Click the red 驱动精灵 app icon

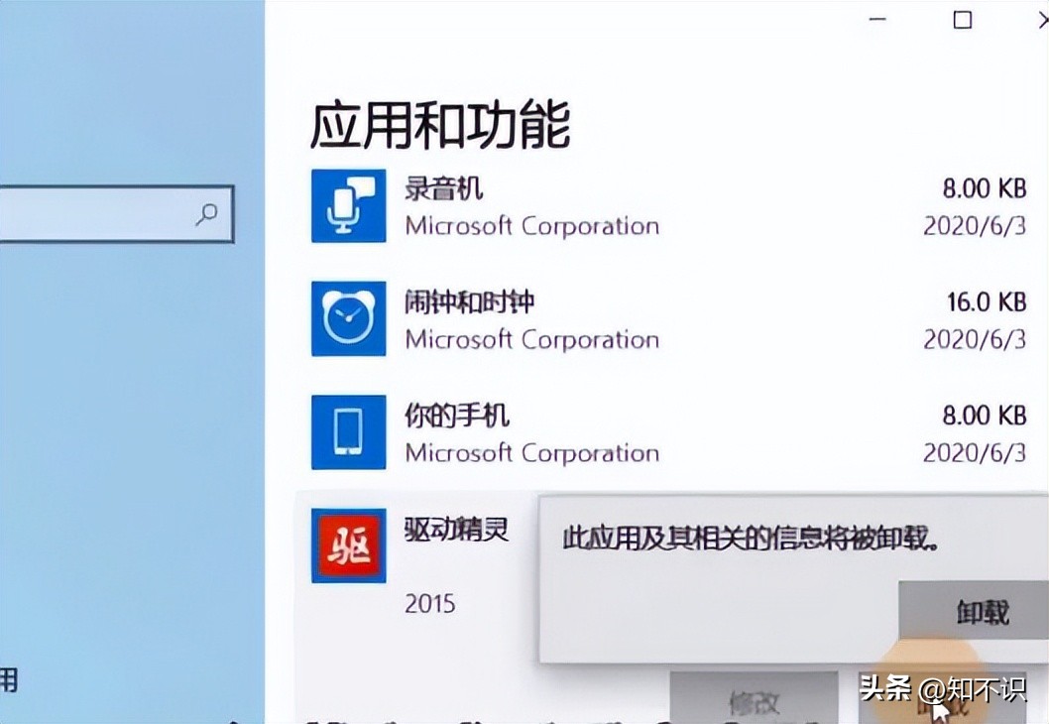click(349, 546)
